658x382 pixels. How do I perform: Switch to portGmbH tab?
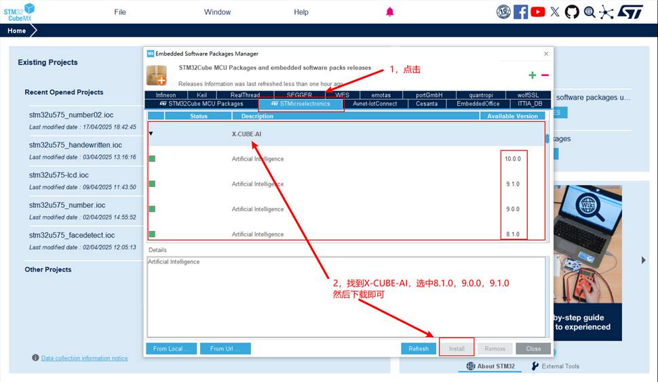[429, 95]
